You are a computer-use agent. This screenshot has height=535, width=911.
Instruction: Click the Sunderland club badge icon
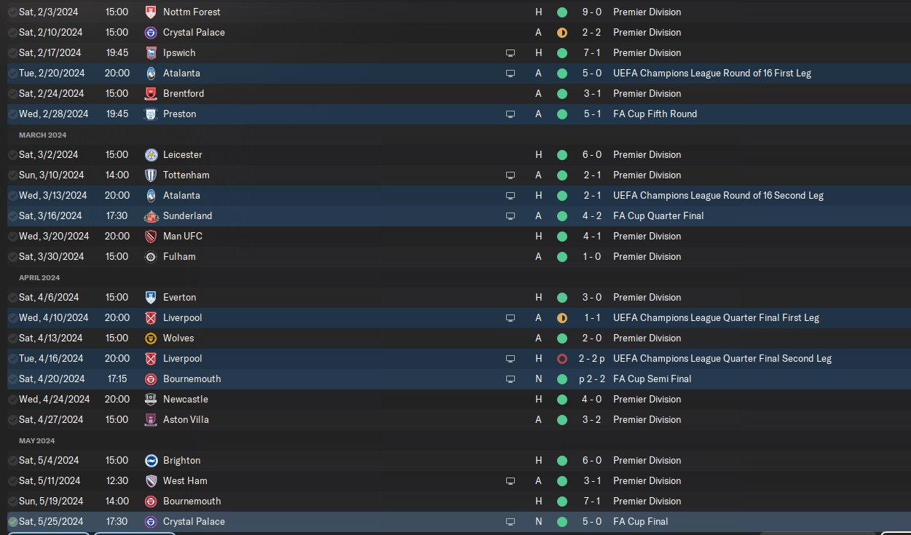point(151,216)
